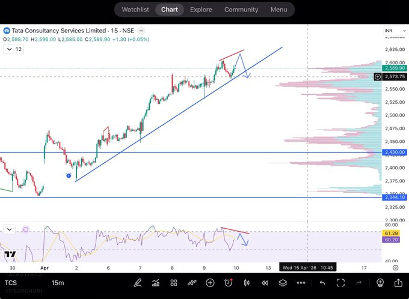Screen dimensions: 409x299
Task: Open the Community tab
Action: coord(241,10)
